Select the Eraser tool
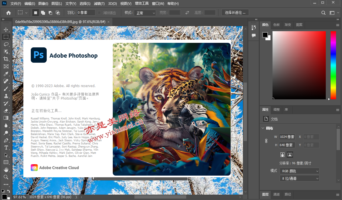 (x=6, y=111)
